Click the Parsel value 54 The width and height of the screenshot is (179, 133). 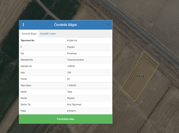(x=69, y=79)
